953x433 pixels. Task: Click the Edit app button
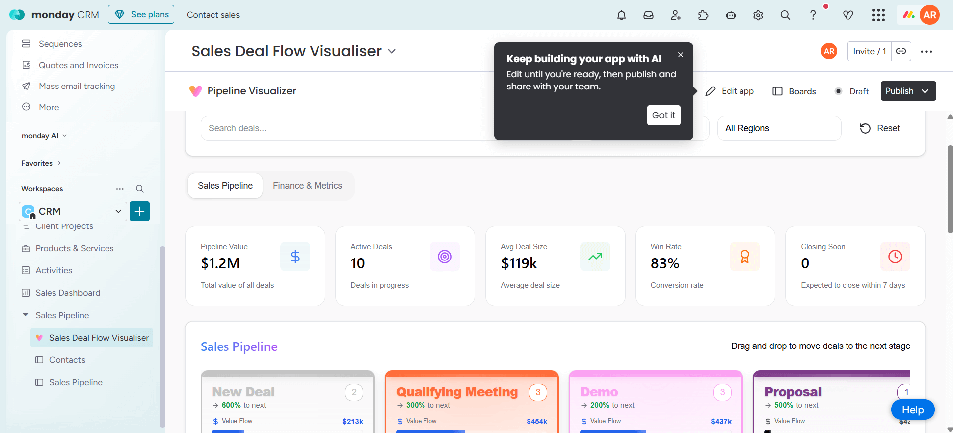730,91
